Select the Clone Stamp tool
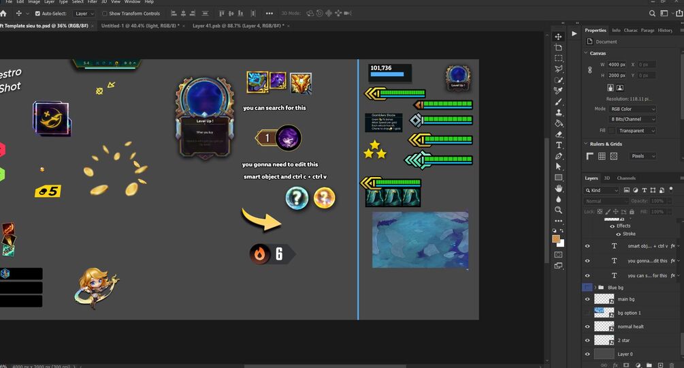Viewport: 684px width, 368px height. [x=558, y=112]
